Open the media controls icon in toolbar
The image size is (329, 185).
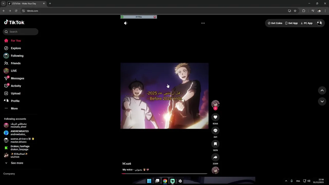313,11
